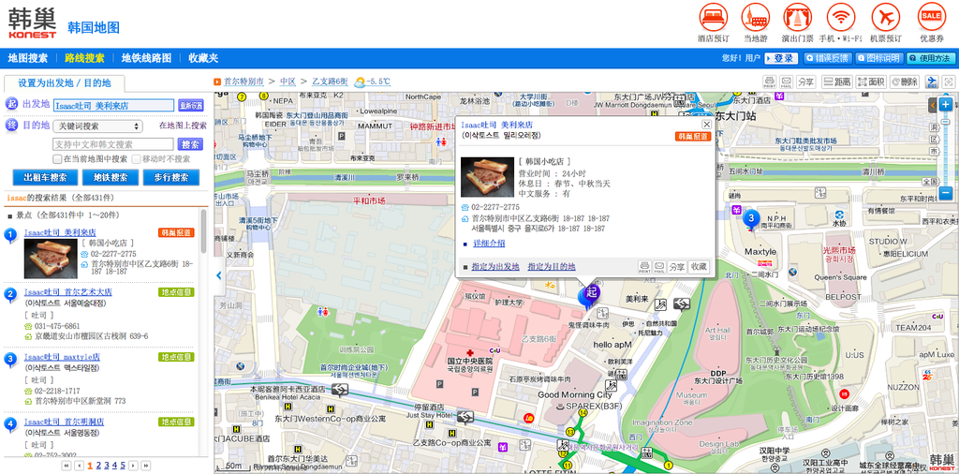This screenshot has width=959, height=474.
Task: Click the purple 搜索 search button
Action: pos(190,144)
